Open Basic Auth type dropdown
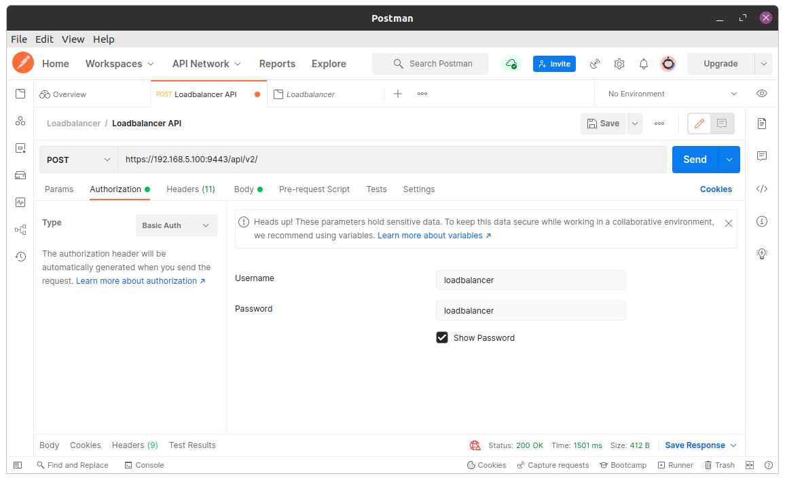The image size is (785, 480). coord(177,225)
